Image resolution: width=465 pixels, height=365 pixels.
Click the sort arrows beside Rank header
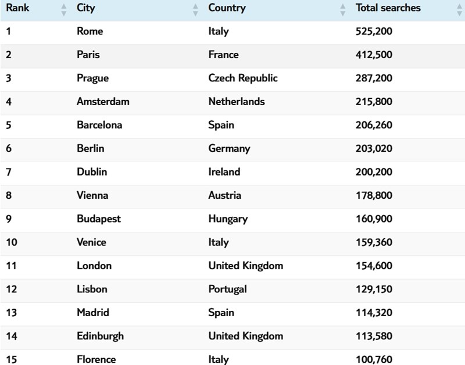click(x=64, y=9)
